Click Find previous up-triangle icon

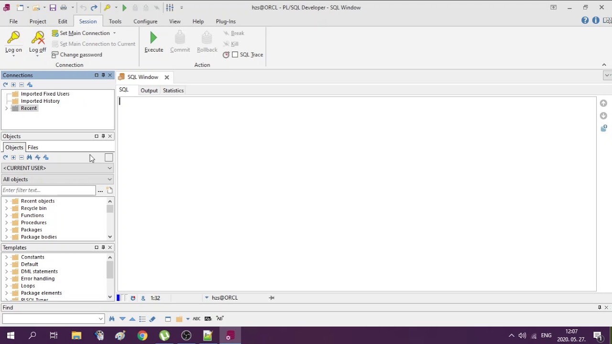[132, 319]
